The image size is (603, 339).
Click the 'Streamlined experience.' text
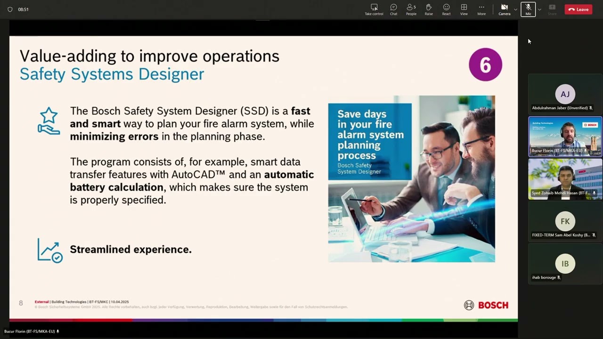coord(130,250)
